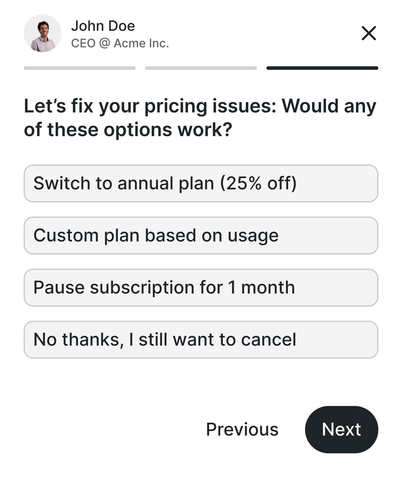The height and width of the screenshot is (477, 402).
Task: Choose the one-month subscription pause offer
Action: pos(201,288)
